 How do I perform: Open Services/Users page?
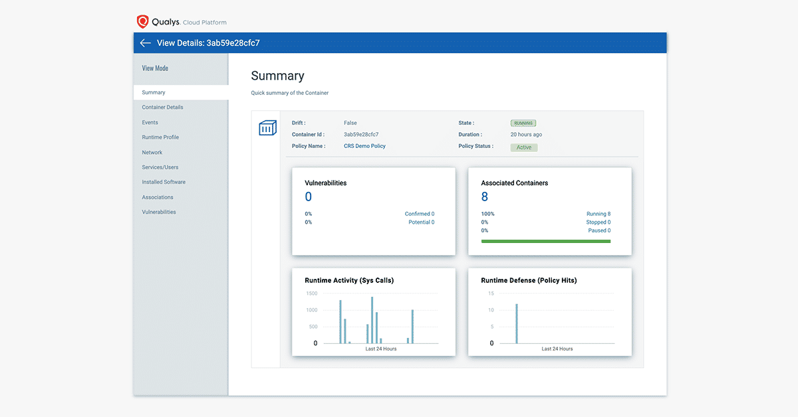pyautogui.click(x=160, y=167)
